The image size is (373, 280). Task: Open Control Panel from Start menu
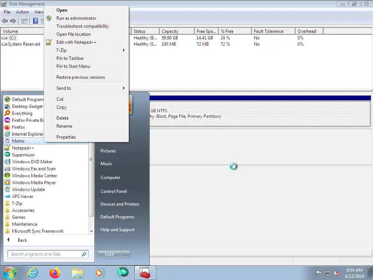tap(114, 191)
